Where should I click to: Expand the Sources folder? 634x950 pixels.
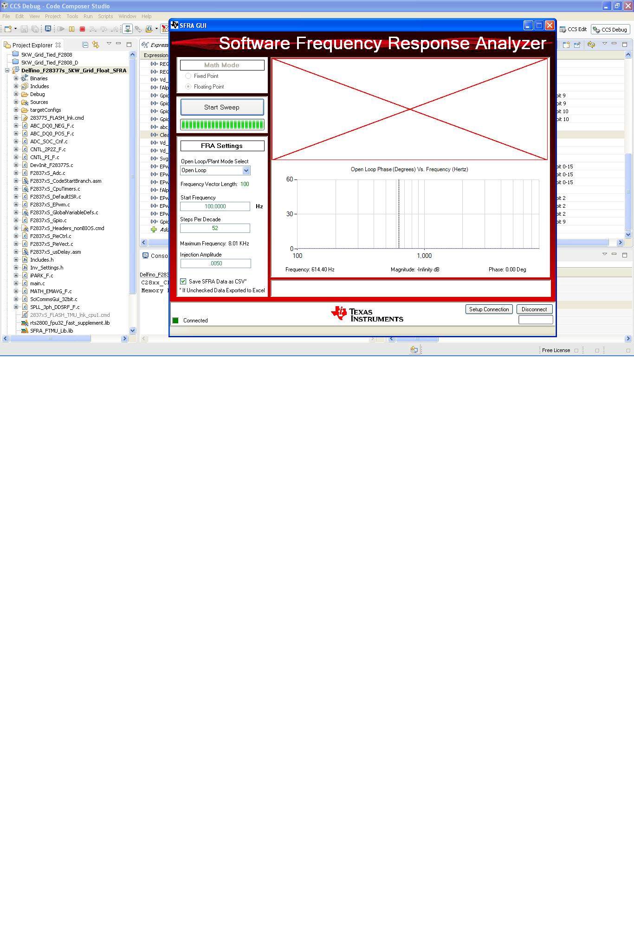pyautogui.click(x=16, y=102)
